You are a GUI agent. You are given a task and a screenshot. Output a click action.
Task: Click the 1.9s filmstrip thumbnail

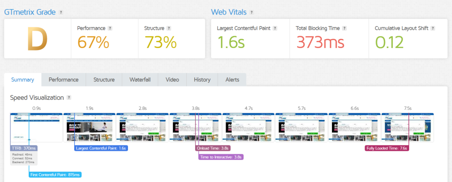click(89, 127)
